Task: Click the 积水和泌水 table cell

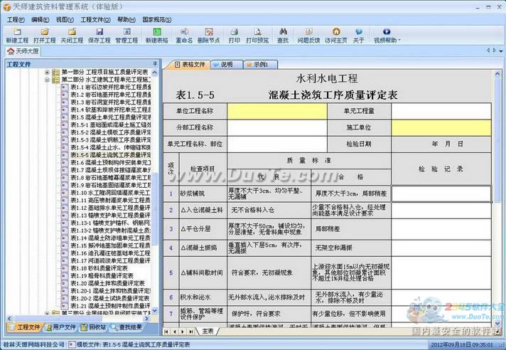Action: click(203, 297)
